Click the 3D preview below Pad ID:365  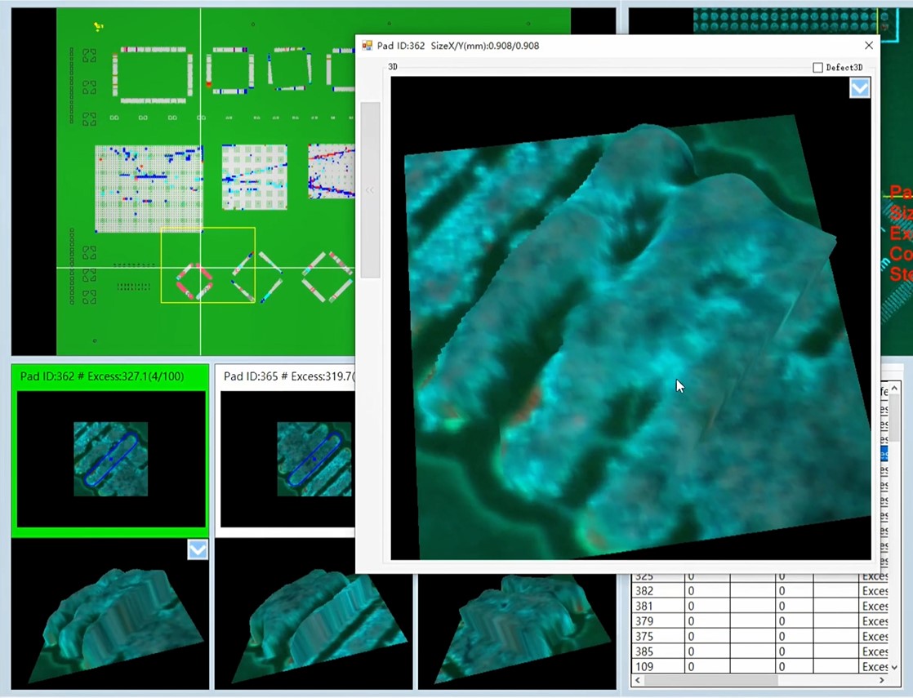(313, 615)
